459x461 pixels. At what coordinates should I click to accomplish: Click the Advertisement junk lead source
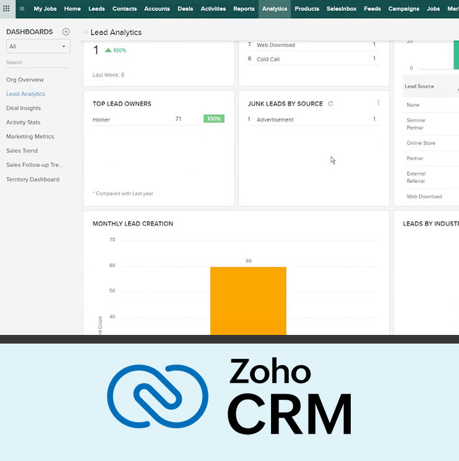click(275, 119)
